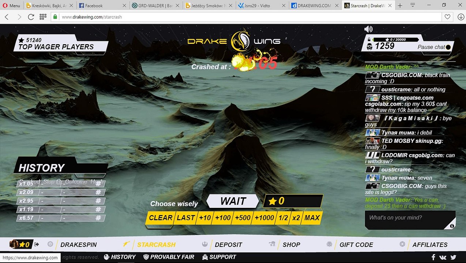Switch to the GRD-WALDER browser tab
The image size is (466, 263).
[x=155, y=5]
